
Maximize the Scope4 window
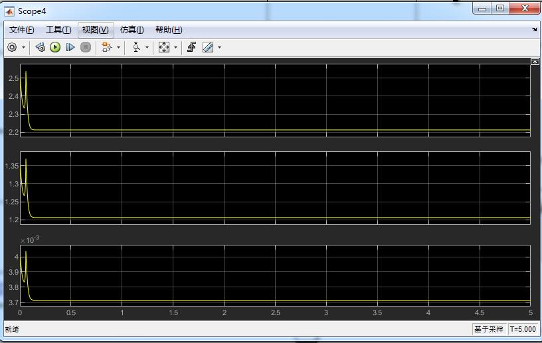pyautogui.click(x=500, y=8)
